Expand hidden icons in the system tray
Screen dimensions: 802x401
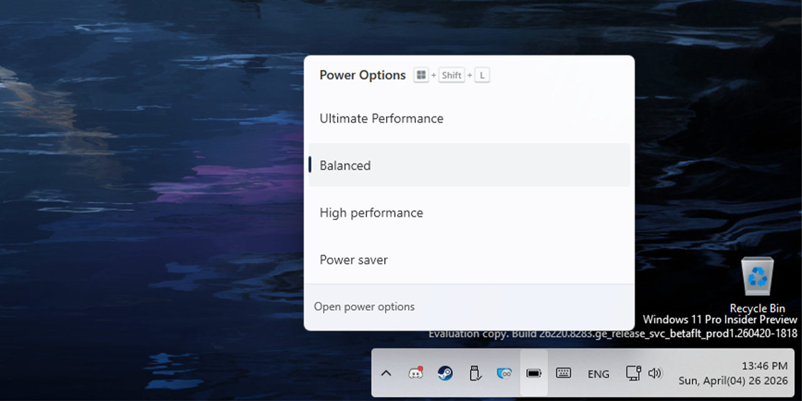point(386,373)
